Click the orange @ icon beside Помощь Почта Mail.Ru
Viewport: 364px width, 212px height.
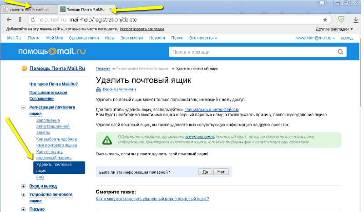click(24, 69)
